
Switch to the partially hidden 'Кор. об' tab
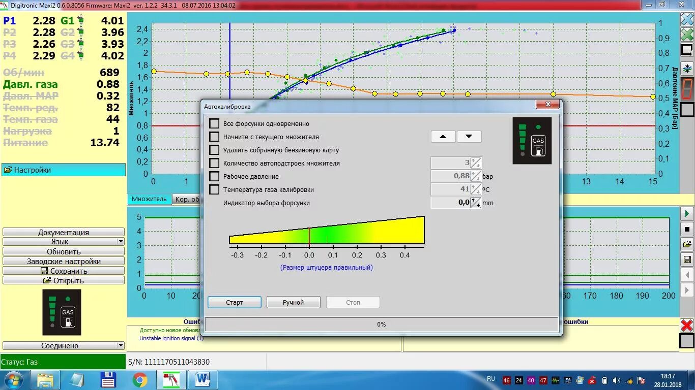point(187,199)
